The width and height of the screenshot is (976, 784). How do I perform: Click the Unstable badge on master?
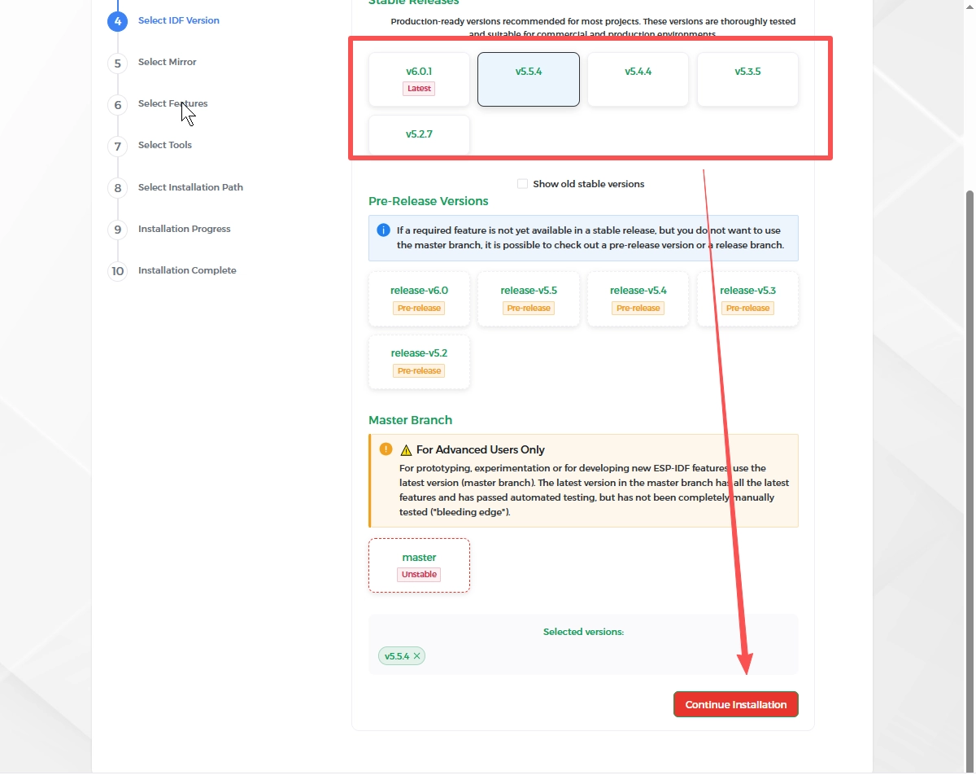click(419, 574)
